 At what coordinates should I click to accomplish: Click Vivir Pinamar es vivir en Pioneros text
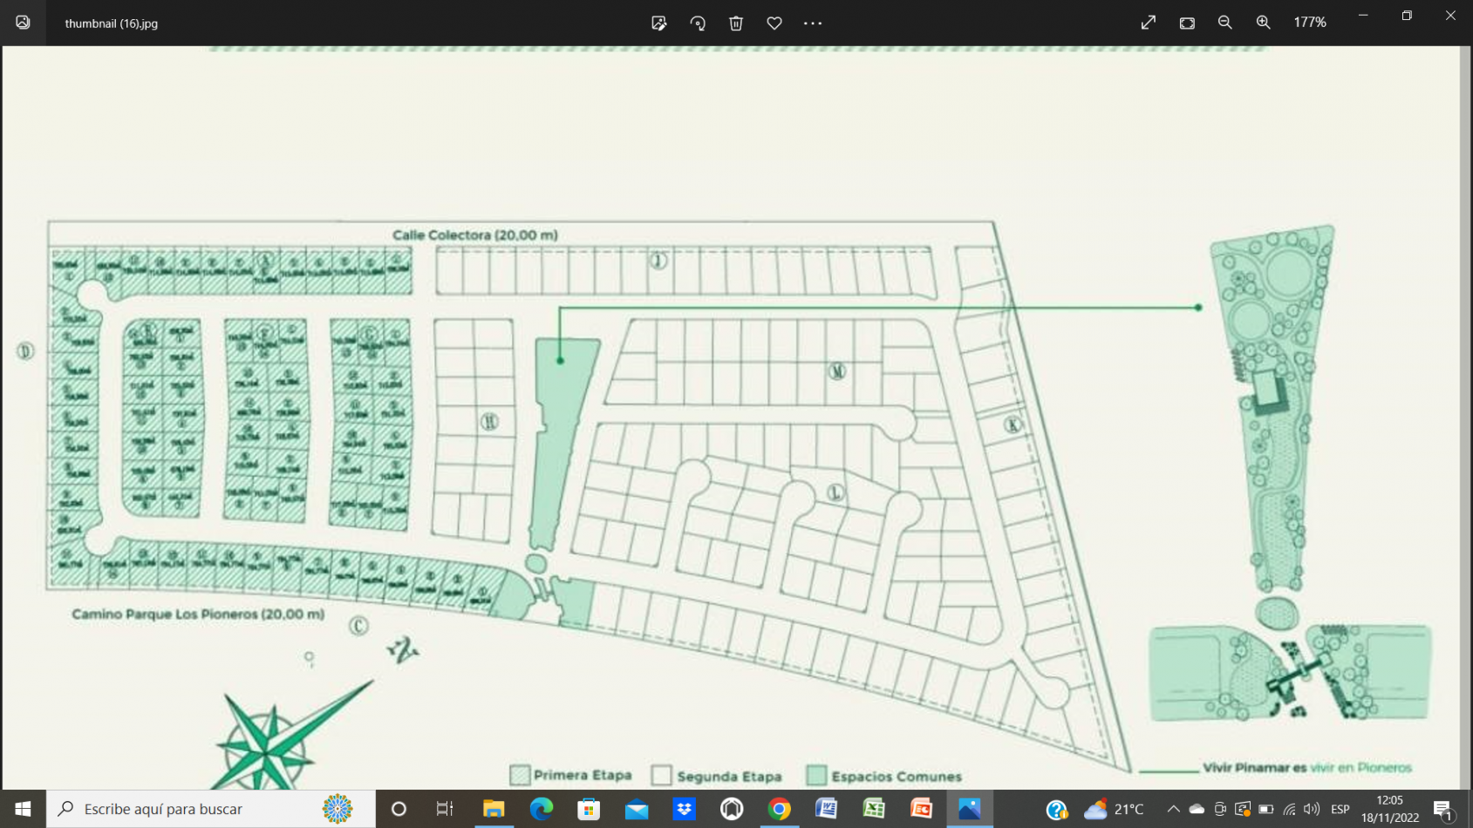point(1306,768)
